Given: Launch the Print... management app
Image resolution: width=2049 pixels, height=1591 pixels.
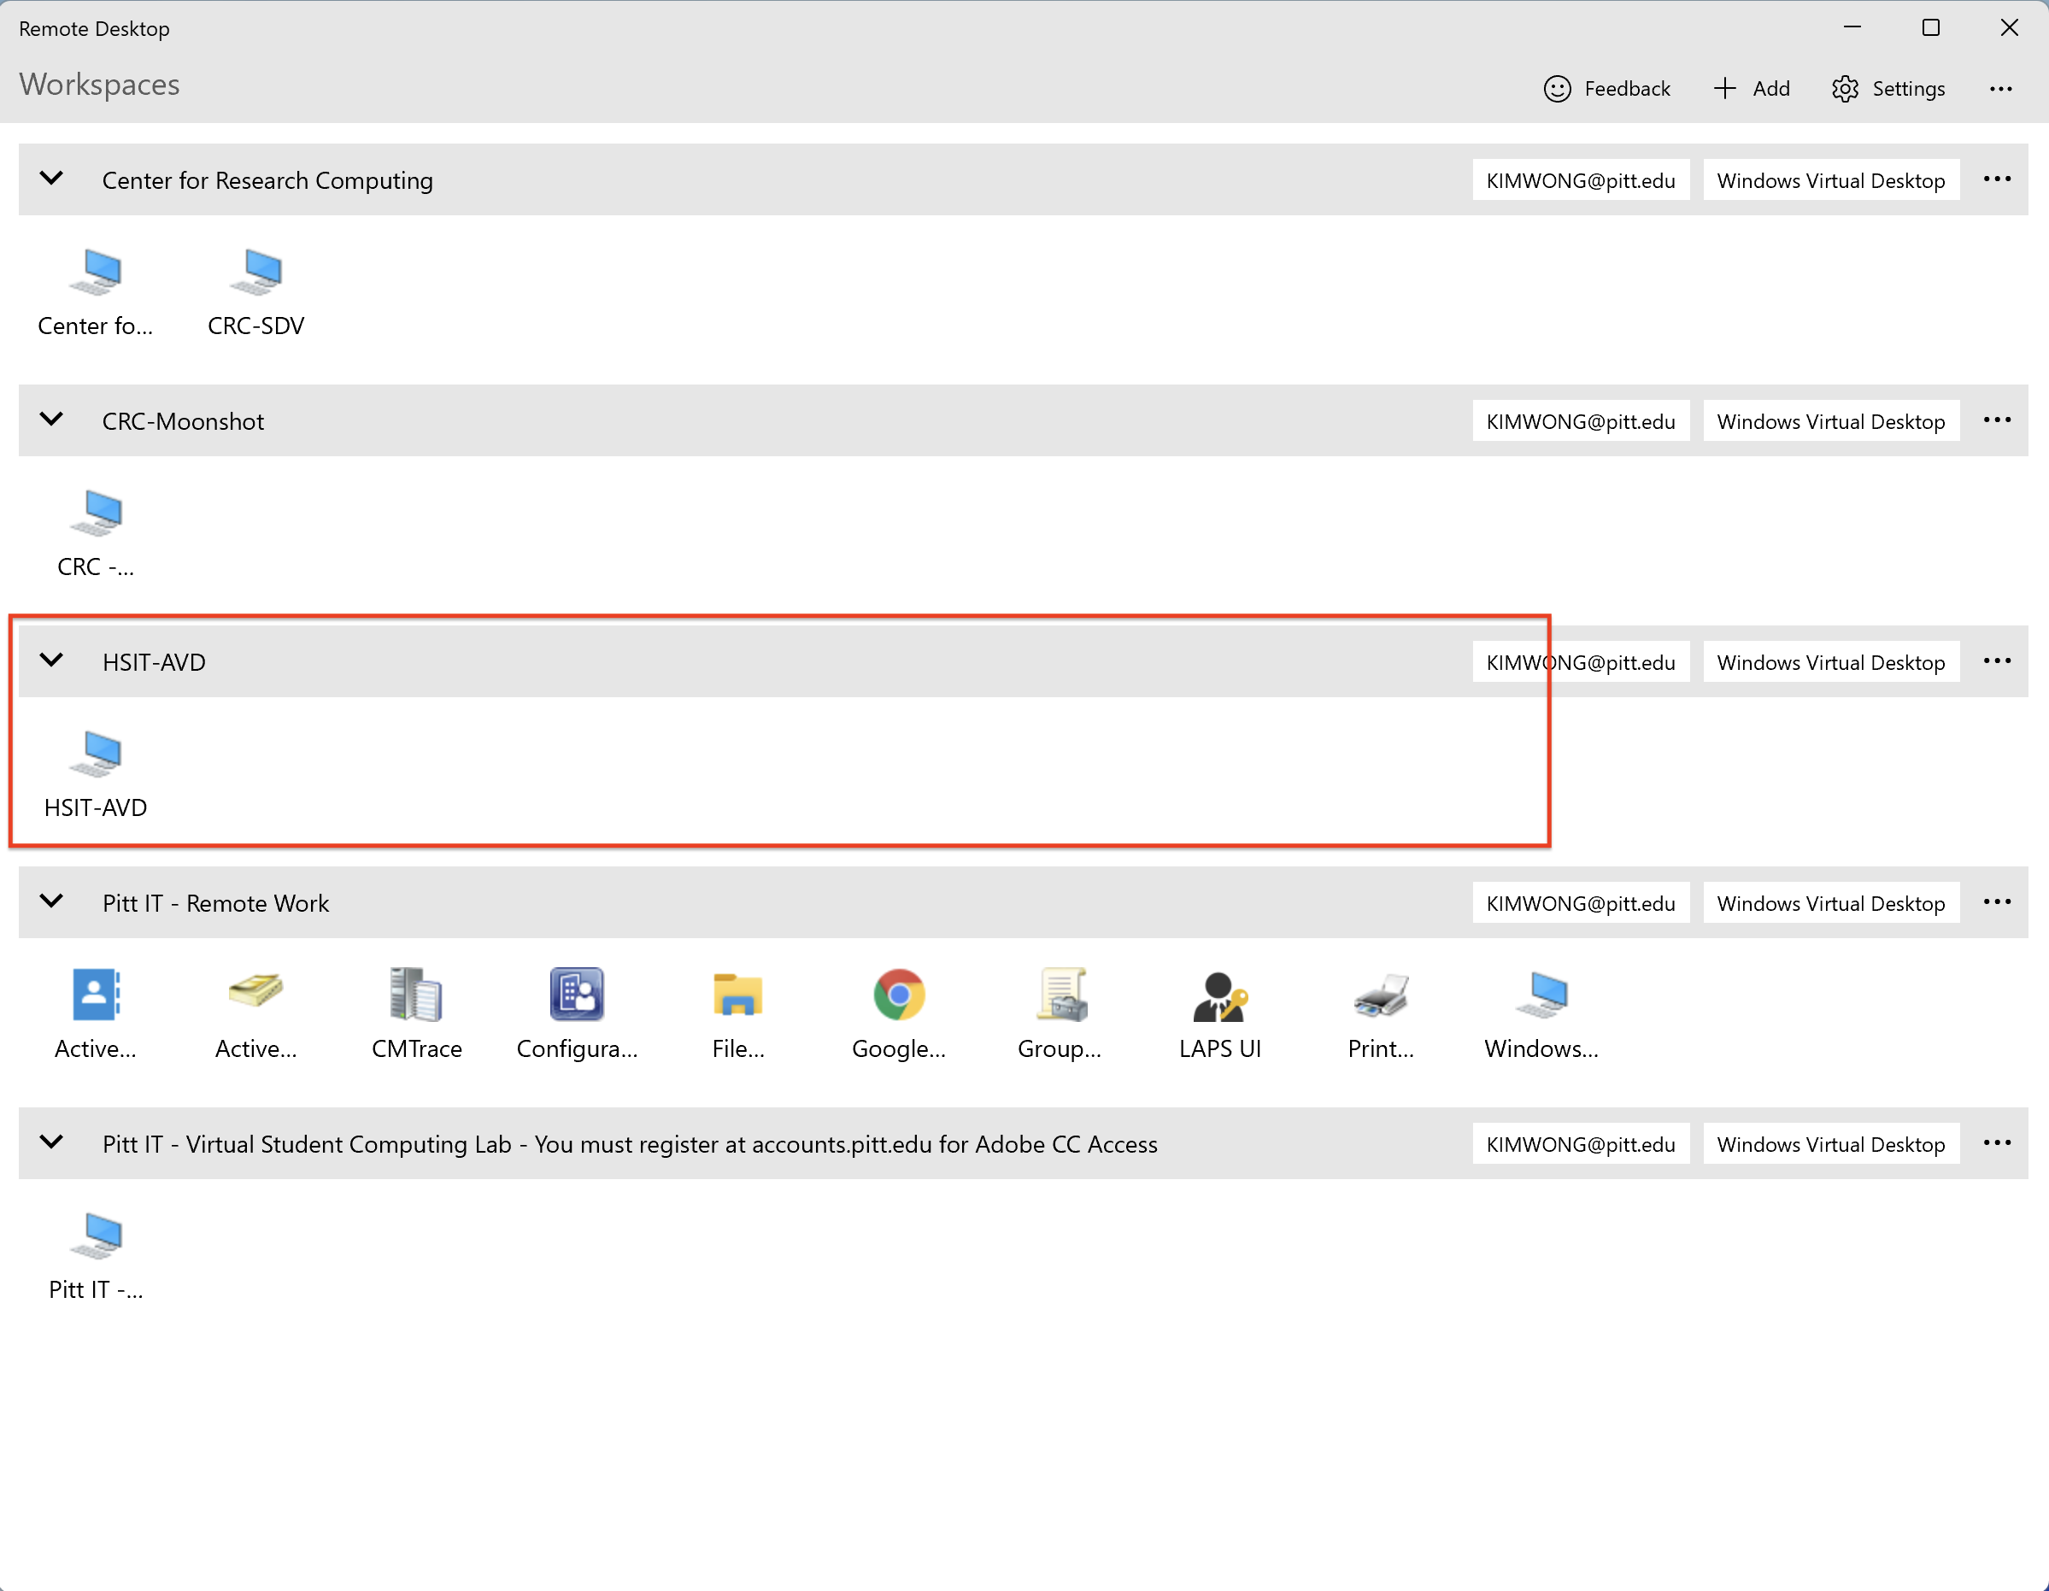Looking at the screenshot, I should (1380, 1015).
